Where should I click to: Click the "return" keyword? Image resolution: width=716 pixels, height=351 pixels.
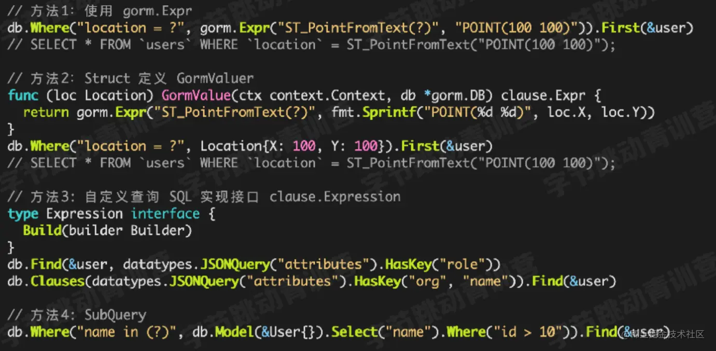46,112
